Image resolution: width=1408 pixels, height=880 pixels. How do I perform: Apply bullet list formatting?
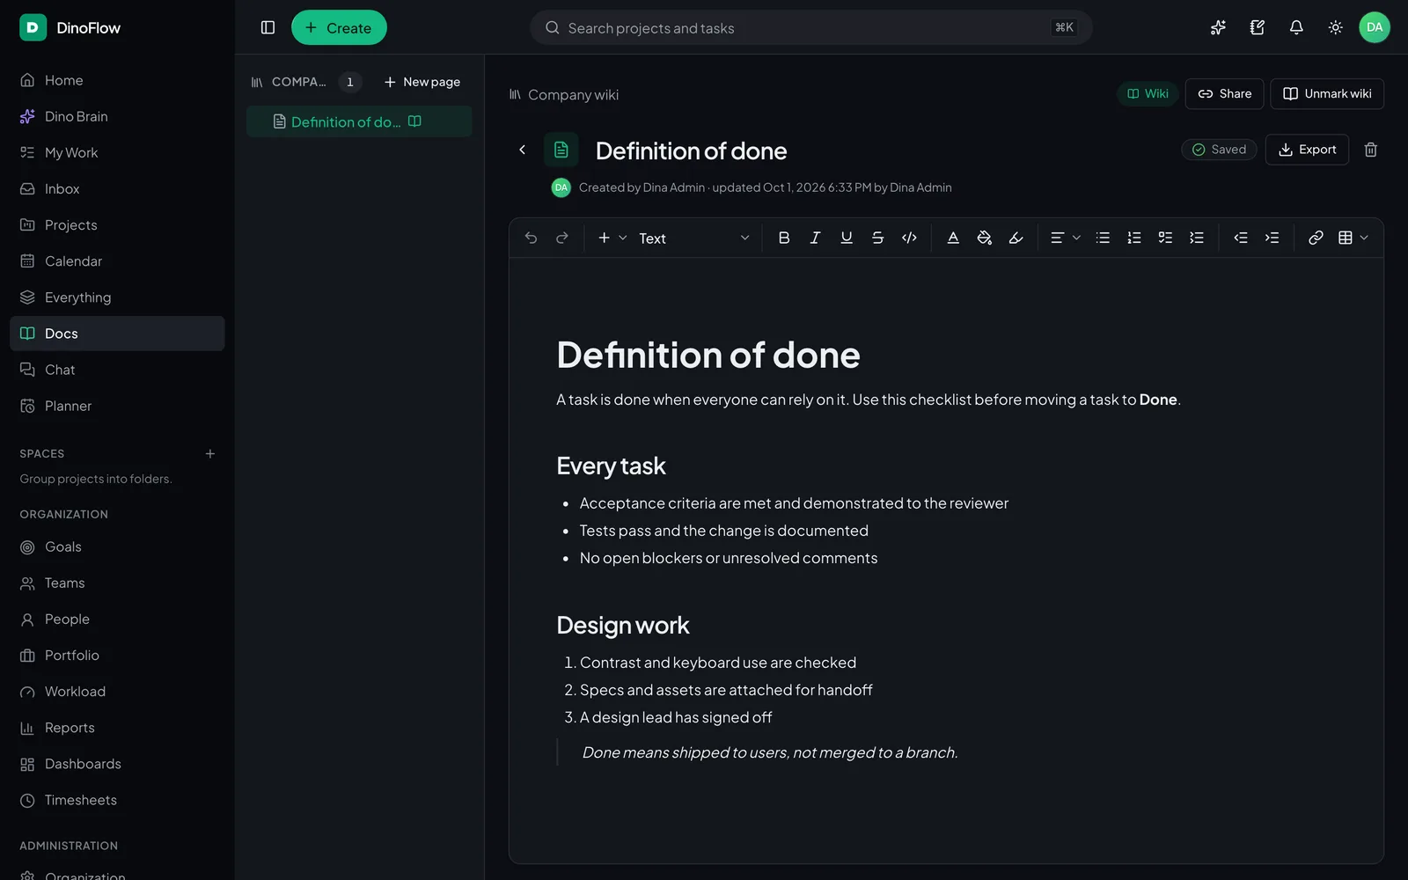pos(1103,238)
